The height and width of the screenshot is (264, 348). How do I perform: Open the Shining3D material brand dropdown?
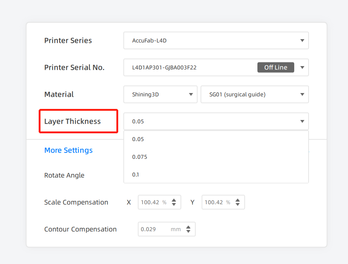161,95
